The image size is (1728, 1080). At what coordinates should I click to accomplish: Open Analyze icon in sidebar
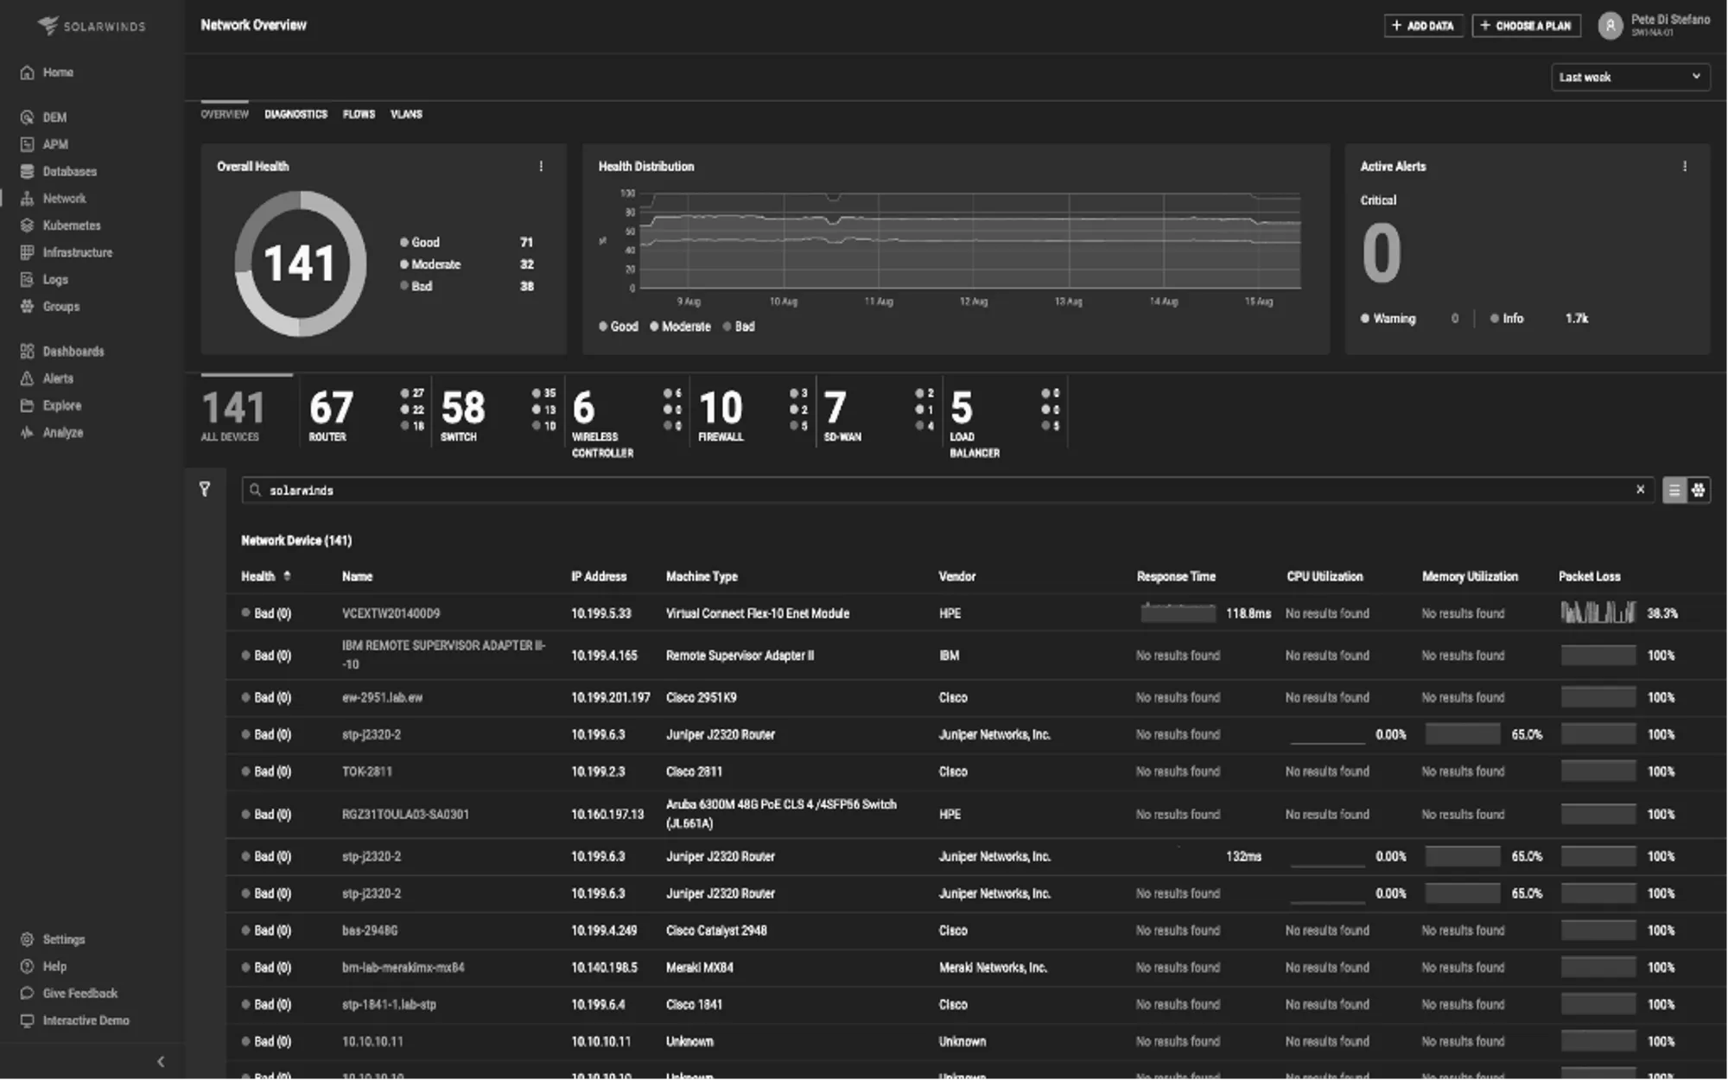[27, 433]
